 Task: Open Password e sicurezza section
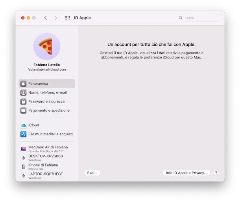47,101
